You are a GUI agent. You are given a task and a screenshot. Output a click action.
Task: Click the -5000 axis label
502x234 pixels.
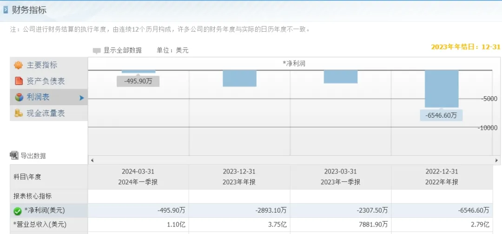pos(489,99)
